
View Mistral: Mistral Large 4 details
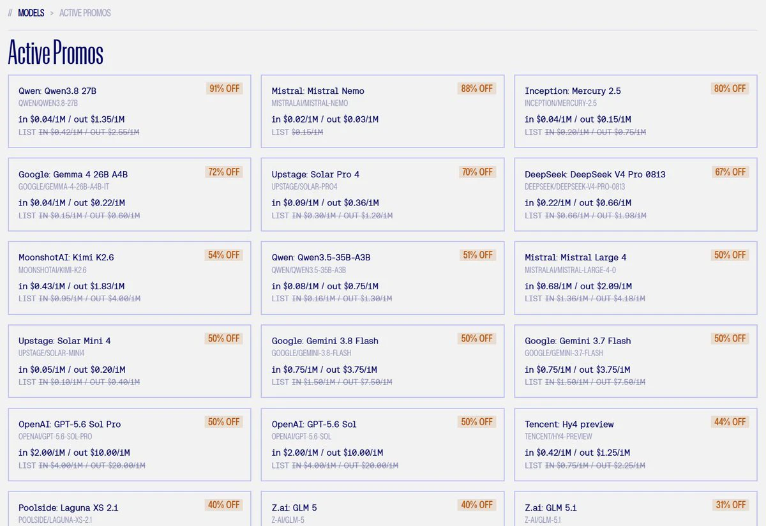click(x=636, y=278)
